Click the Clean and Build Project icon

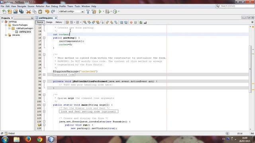click(x=94, y=12)
